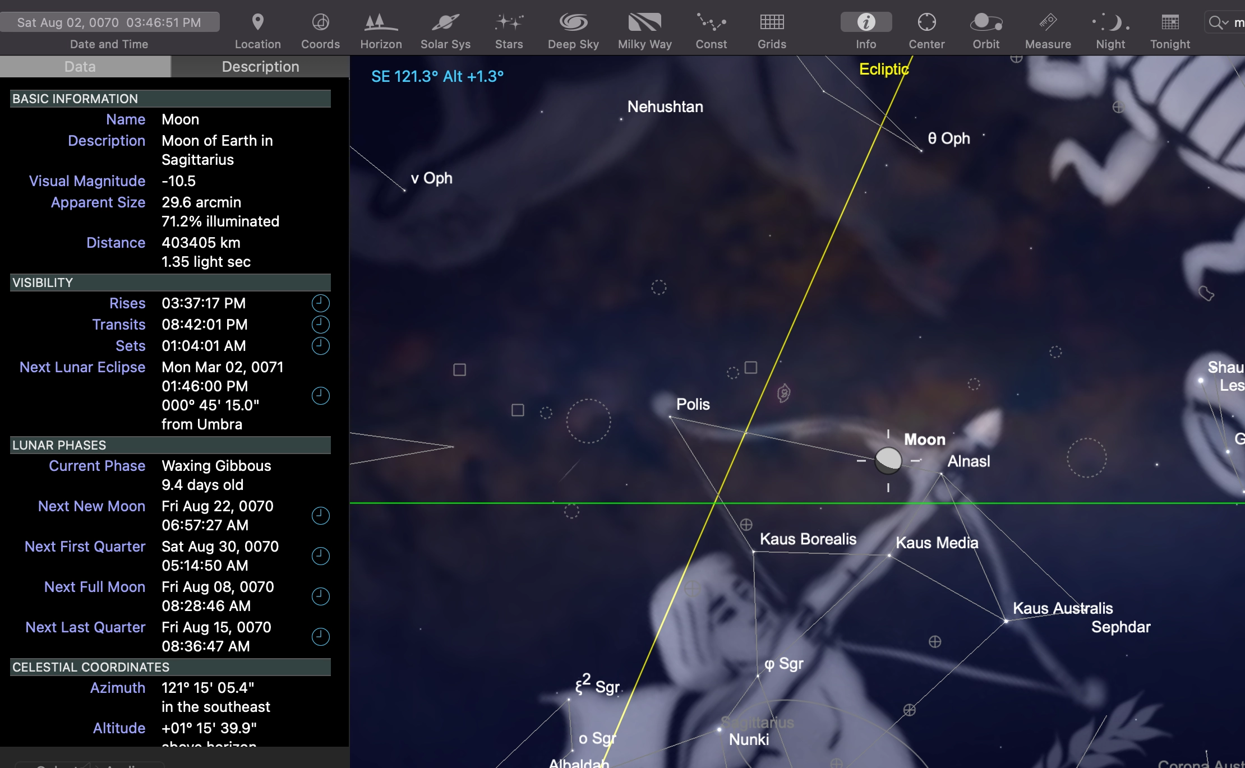Click the Alnasl star label

tap(969, 461)
